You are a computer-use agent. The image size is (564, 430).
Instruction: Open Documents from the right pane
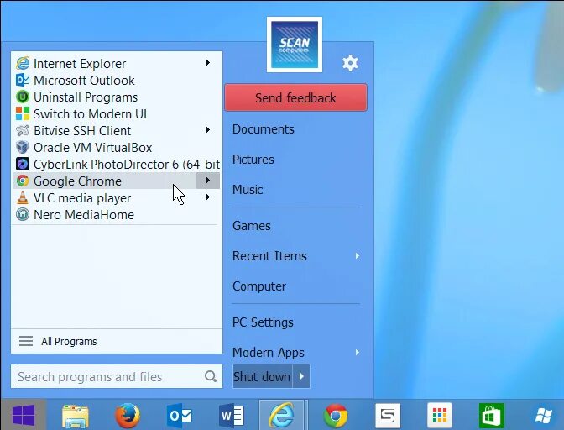(264, 129)
